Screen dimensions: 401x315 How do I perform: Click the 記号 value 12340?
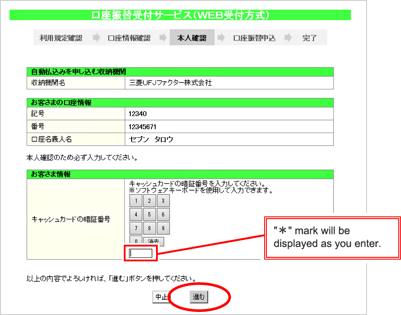tap(138, 113)
